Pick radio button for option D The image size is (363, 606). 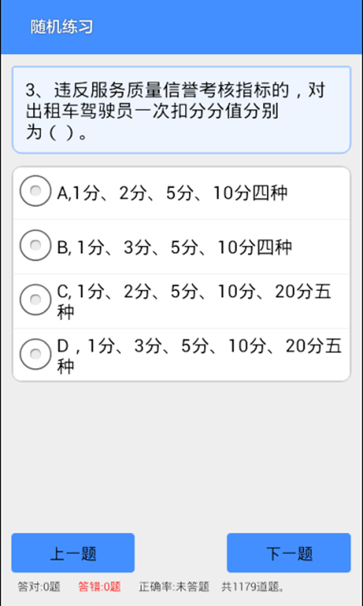point(35,355)
